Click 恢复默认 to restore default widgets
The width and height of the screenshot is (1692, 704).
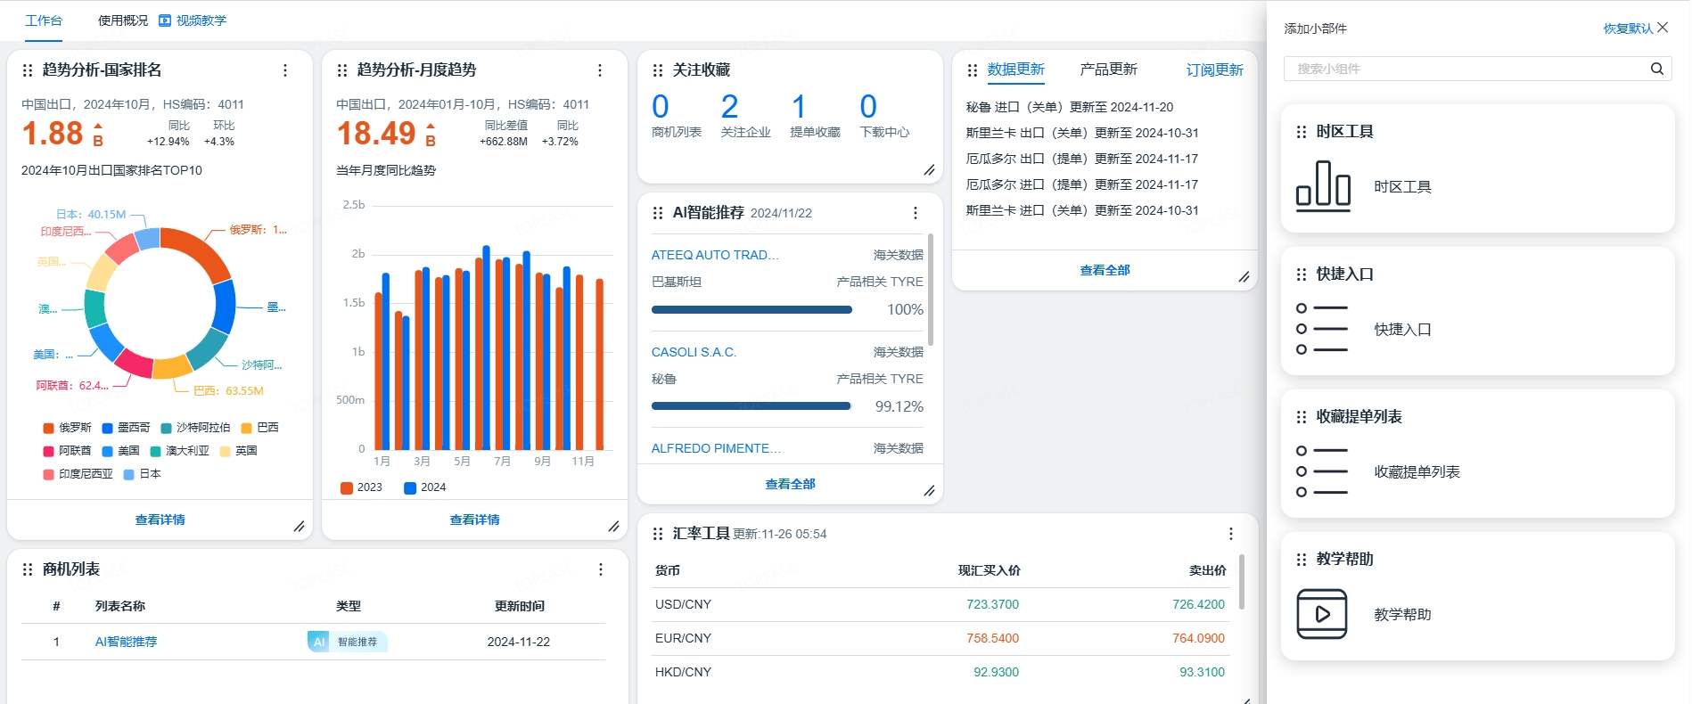point(1628,29)
